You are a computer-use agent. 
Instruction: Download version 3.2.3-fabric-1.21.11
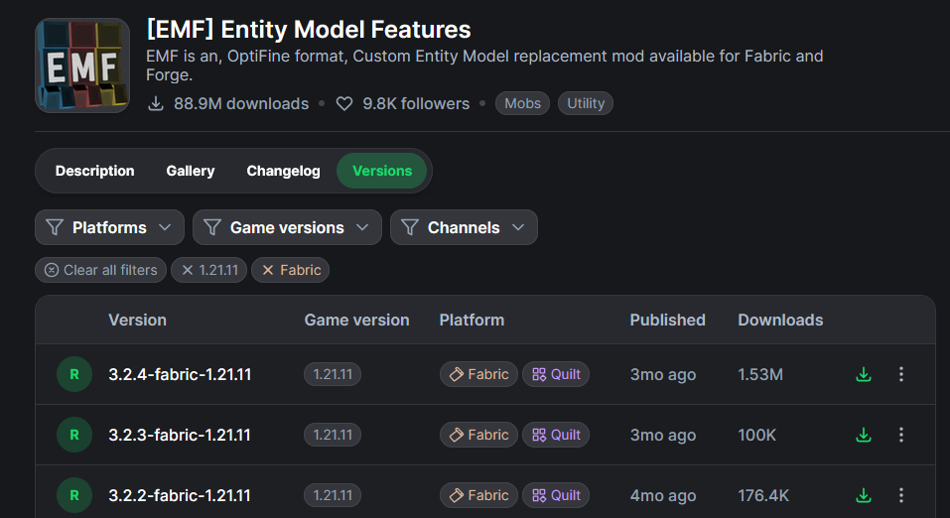click(x=864, y=435)
